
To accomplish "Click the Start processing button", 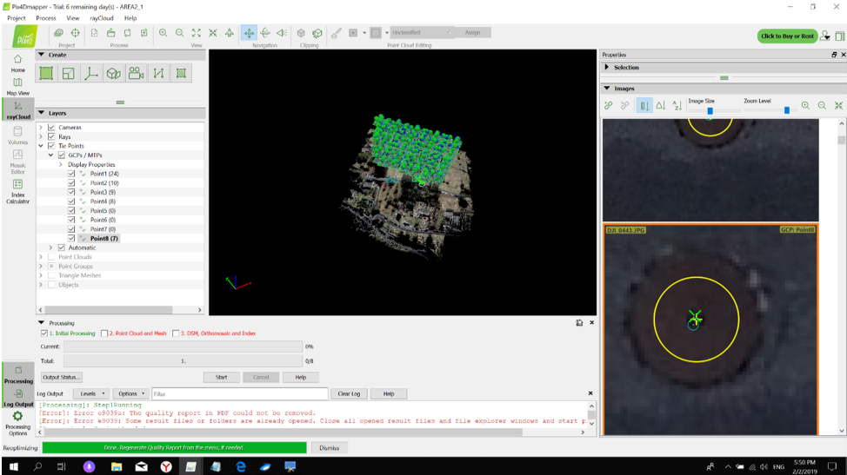I will [x=222, y=378].
